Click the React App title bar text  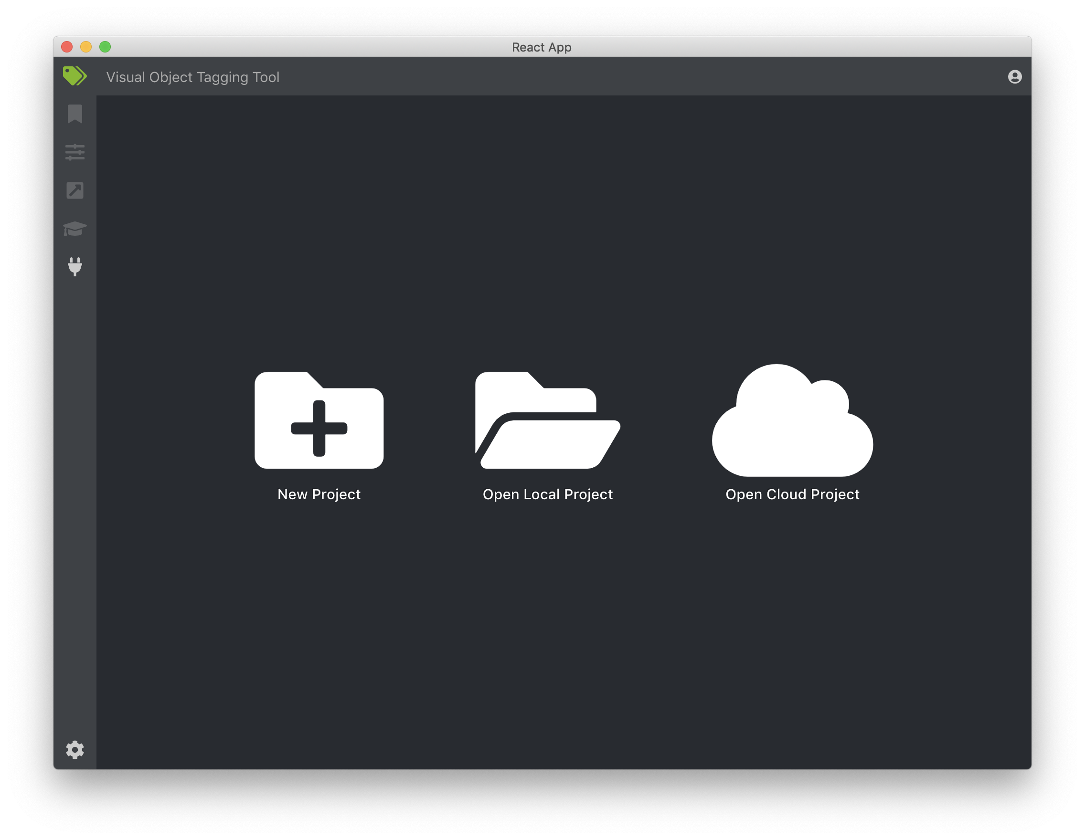[542, 47]
